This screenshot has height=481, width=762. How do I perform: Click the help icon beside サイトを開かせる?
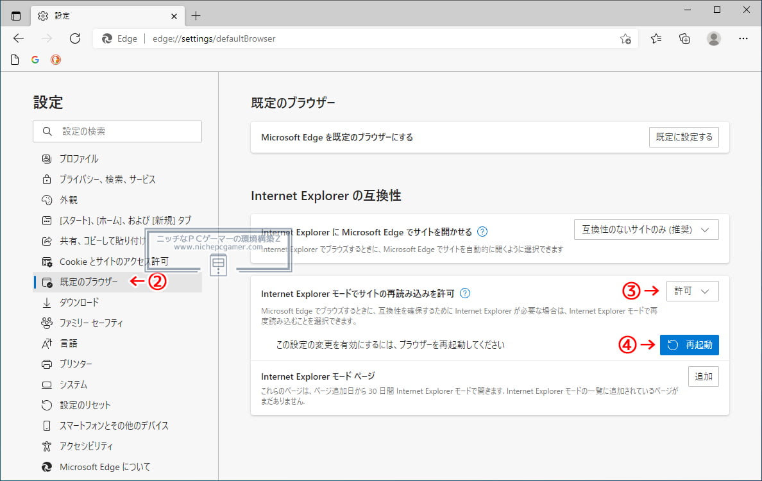pos(482,232)
